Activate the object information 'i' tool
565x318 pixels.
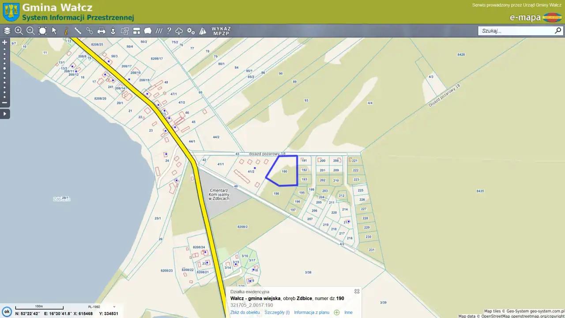[66, 31]
